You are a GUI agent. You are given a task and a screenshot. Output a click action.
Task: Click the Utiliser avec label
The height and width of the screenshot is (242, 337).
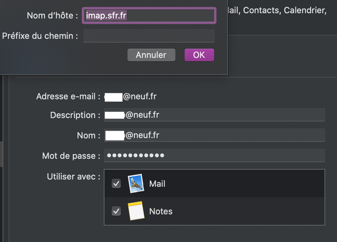pyautogui.click(x=73, y=177)
